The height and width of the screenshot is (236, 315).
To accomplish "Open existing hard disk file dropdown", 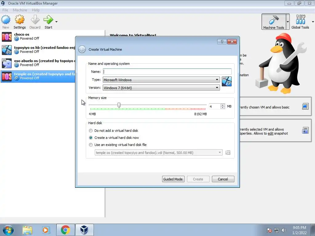I will 158,152.
